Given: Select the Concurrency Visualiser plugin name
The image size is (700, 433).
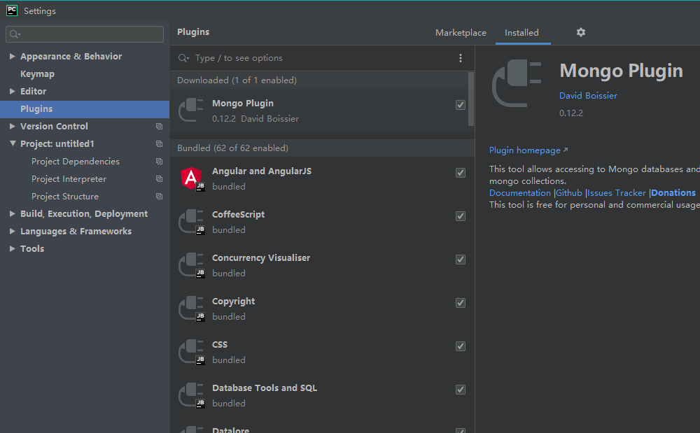Looking at the screenshot, I should tap(260, 257).
